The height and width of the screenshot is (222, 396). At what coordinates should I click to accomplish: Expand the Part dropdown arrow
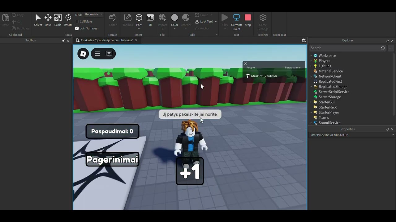(139, 29)
